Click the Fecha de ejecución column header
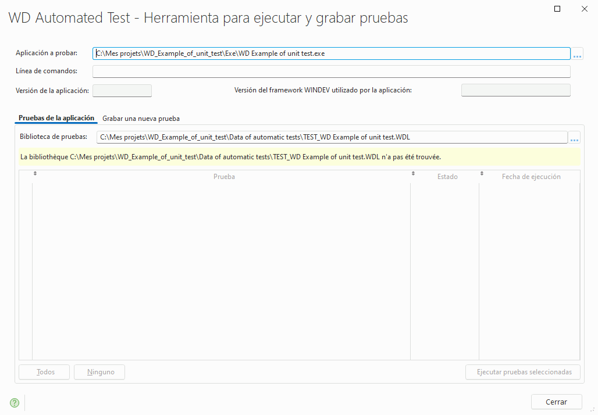The width and height of the screenshot is (598, 415). click(x=530, y=177)
